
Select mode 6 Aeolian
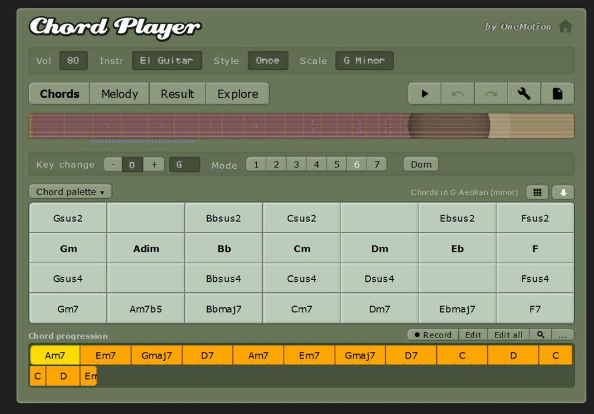click(x=356, y=165)
